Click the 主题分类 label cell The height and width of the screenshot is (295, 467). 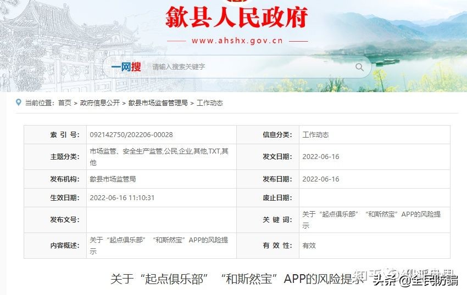[55, 157]
